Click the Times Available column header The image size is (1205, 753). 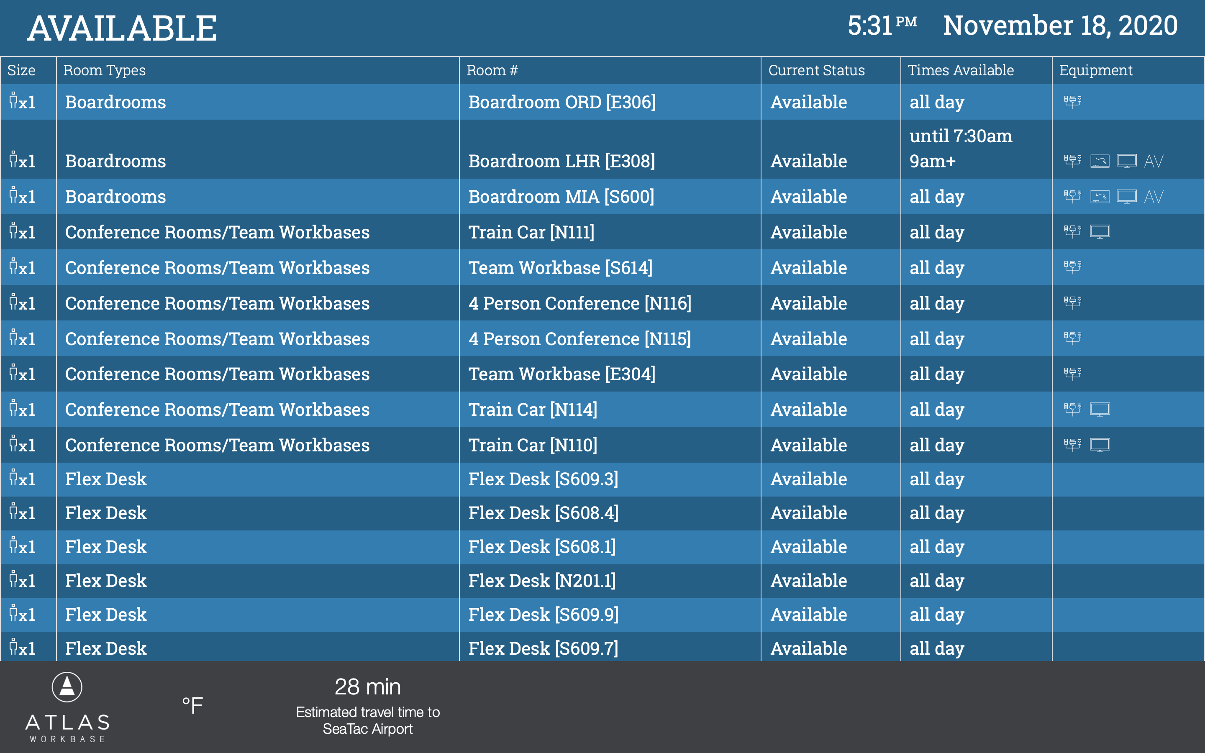(961, 70)
